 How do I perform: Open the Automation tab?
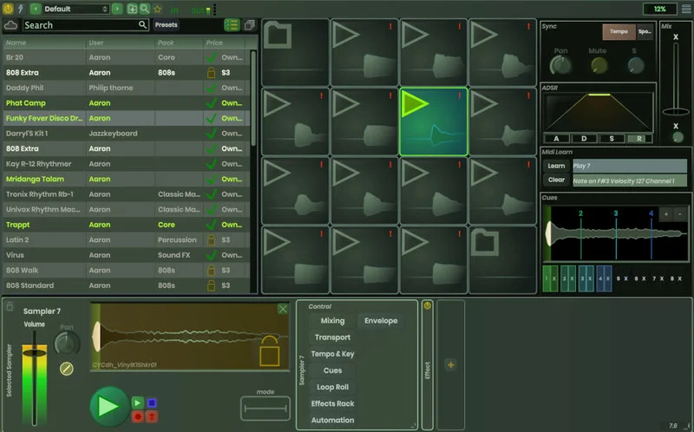[332, 421]
